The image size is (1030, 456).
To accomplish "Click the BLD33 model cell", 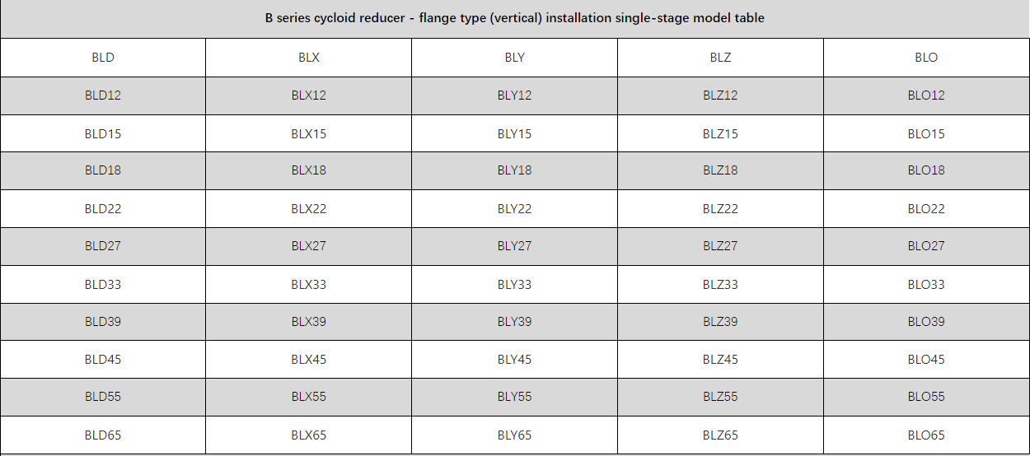I will click(x=103, y=285).
